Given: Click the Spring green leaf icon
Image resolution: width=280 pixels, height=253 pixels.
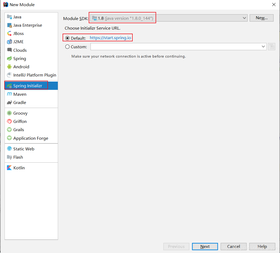Looking at the screenshot, I should [9, 58].
